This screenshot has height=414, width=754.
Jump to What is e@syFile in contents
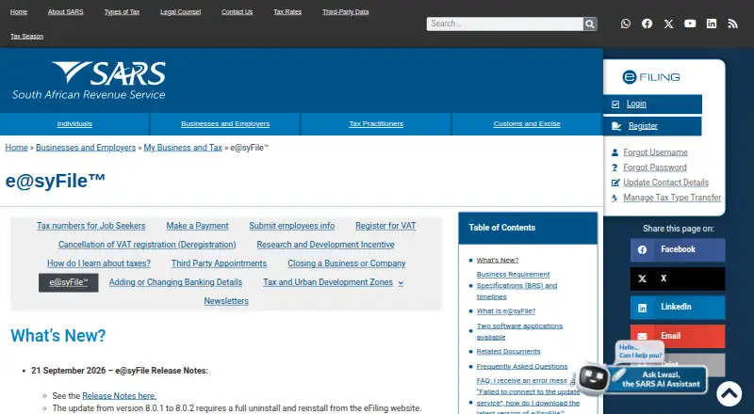coord(506,311)
